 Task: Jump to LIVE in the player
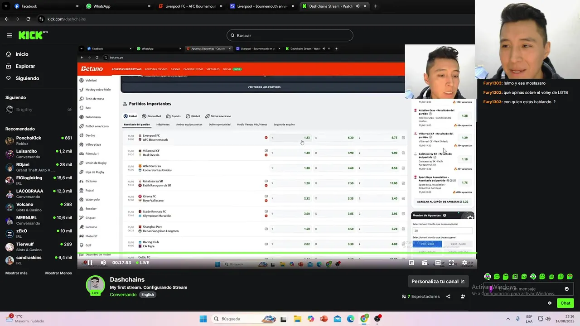tap(142, 263)
